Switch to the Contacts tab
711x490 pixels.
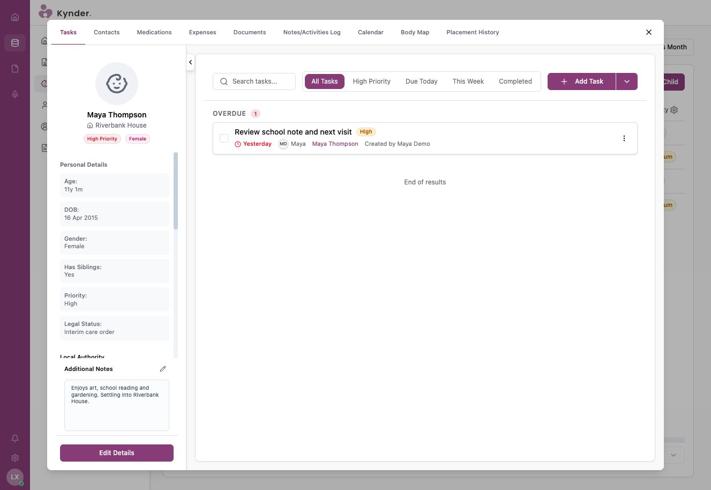pos(107,32)
